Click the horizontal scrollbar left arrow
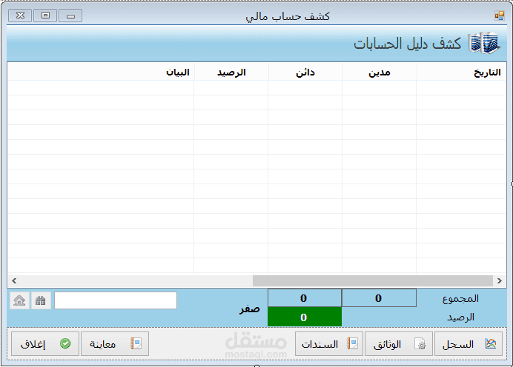The width and height of the screenshot is (513, 367). coord(14,280)
